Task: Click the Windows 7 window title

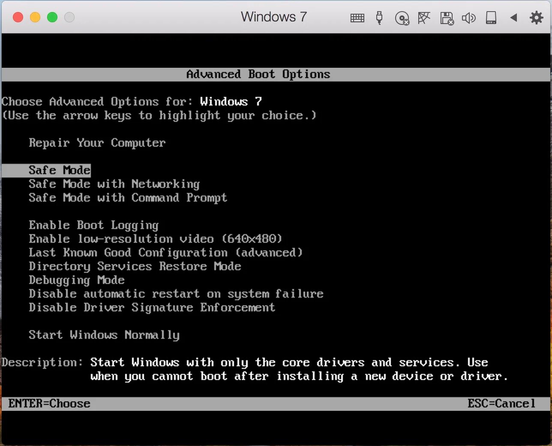Action: pyautogui.click(x=274, y=17)
